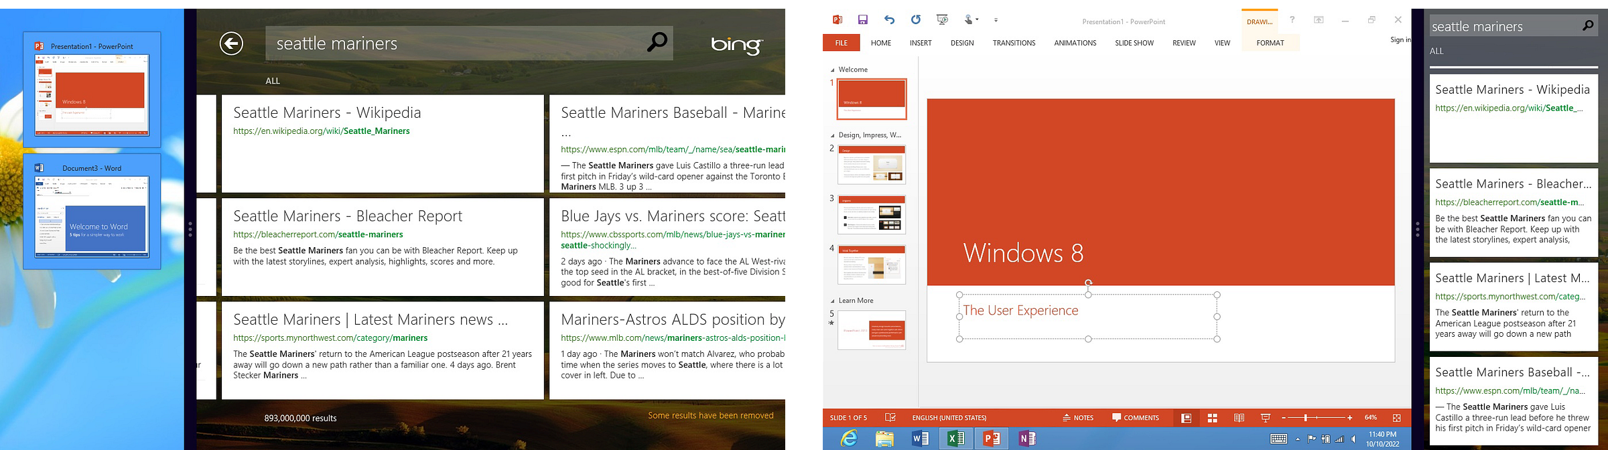Open Seattle Mariners - Bleacher Report result in main Bing
The width and height of the screenshot is (1608, 450).
tap(383, 247)
